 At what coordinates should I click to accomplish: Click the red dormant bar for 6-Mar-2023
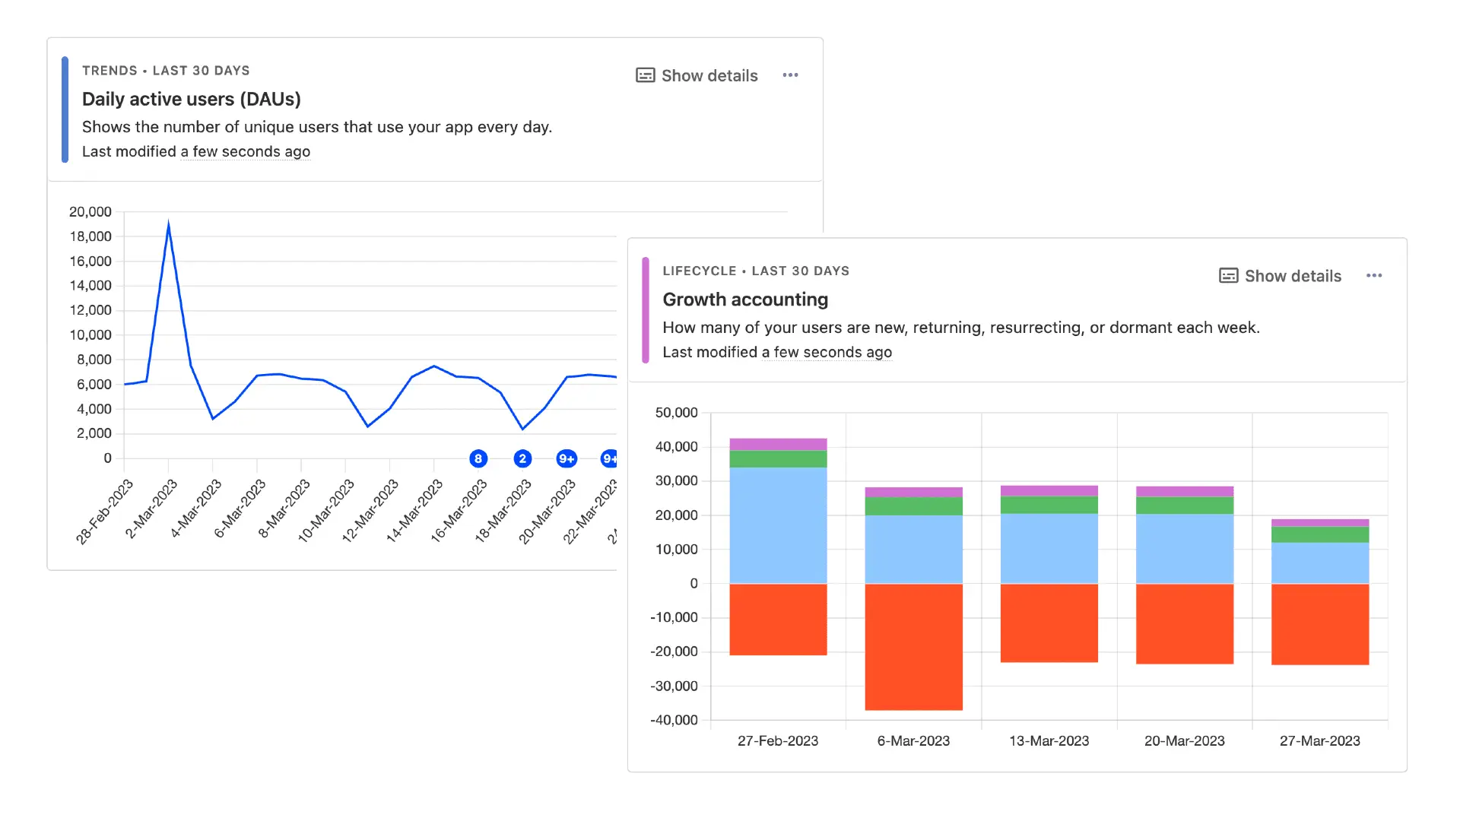(x=913, y=647)
